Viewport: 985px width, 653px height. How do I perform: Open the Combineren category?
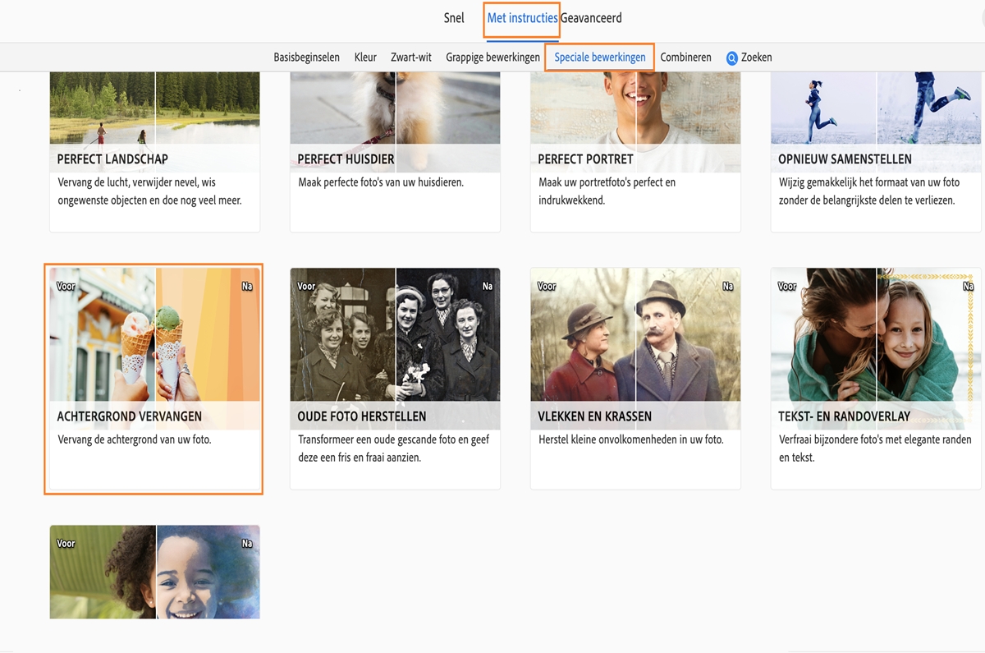tap(685, 57)
